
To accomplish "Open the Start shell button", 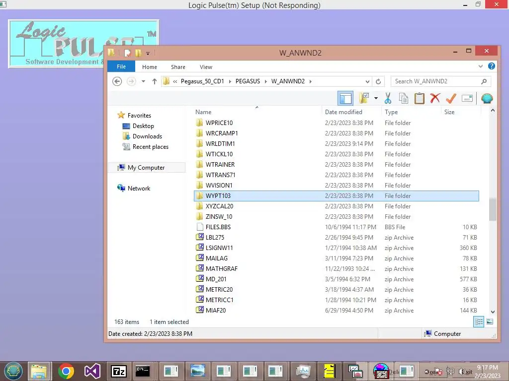I will 13,371.
